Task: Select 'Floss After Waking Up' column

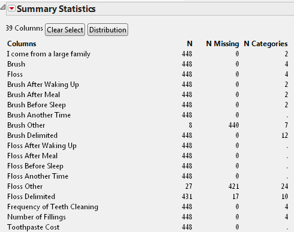Action: pos(42,146)
